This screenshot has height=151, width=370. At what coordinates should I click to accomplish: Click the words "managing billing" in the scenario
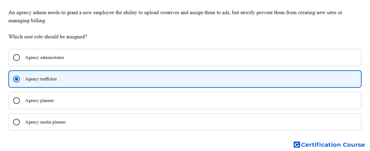(27, 21)
